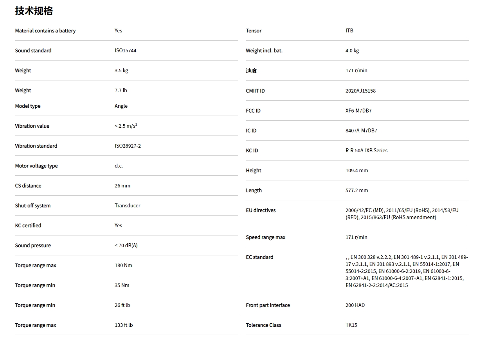
Task: Click the 3.5 kg weight value
Action: 121,71
